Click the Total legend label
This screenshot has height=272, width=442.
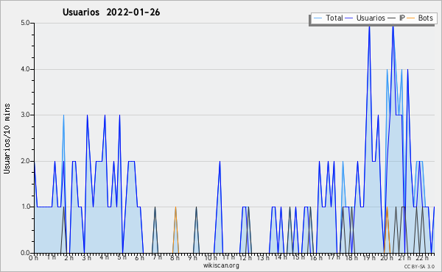(334, 18)
